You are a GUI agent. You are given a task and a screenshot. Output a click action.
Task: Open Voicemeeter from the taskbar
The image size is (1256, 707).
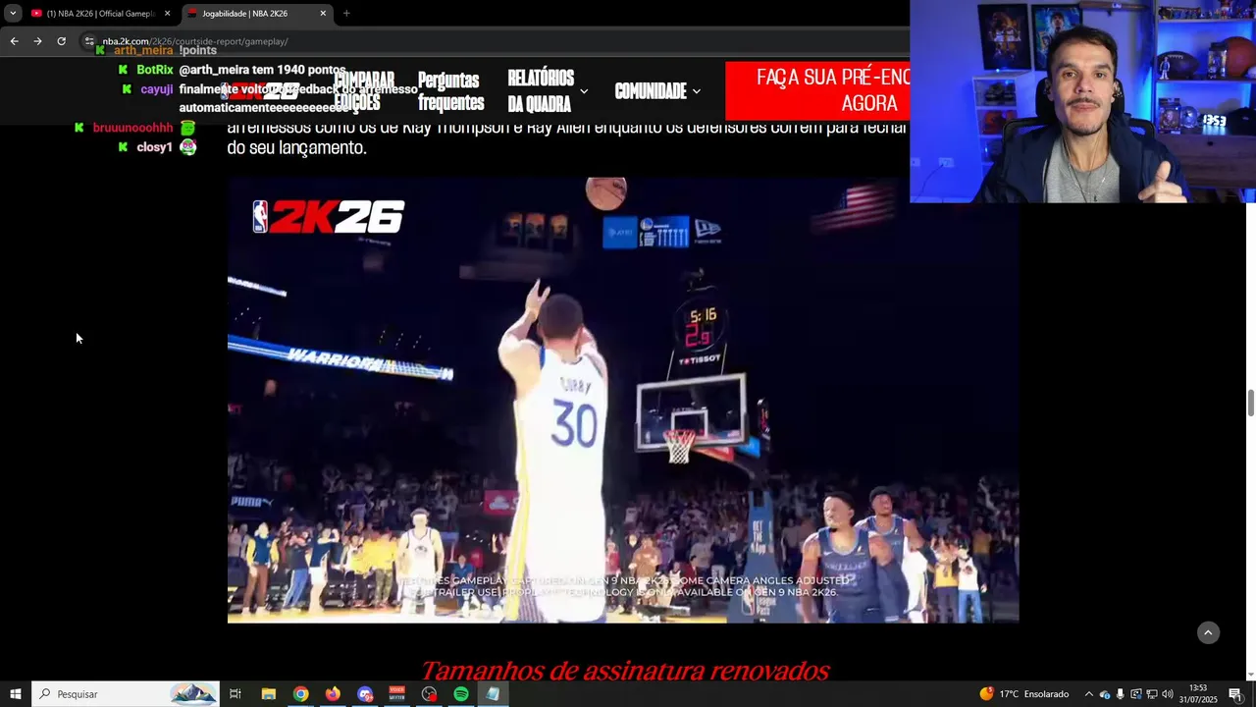point(396,694)
